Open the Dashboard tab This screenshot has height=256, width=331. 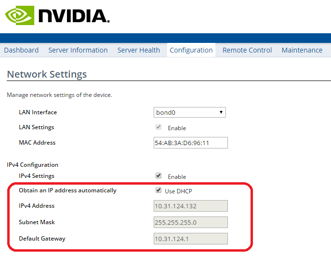click(x=21, y=50)
